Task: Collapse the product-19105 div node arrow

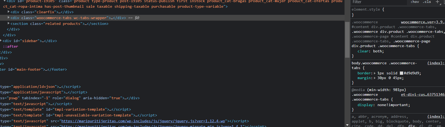Action: point(5,1)
